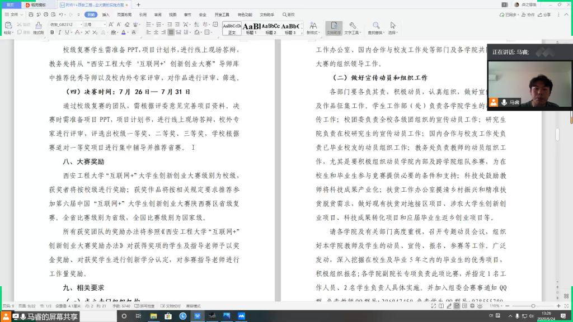
Task: Click the 分享 (Share) button
Action: point(545,15)
